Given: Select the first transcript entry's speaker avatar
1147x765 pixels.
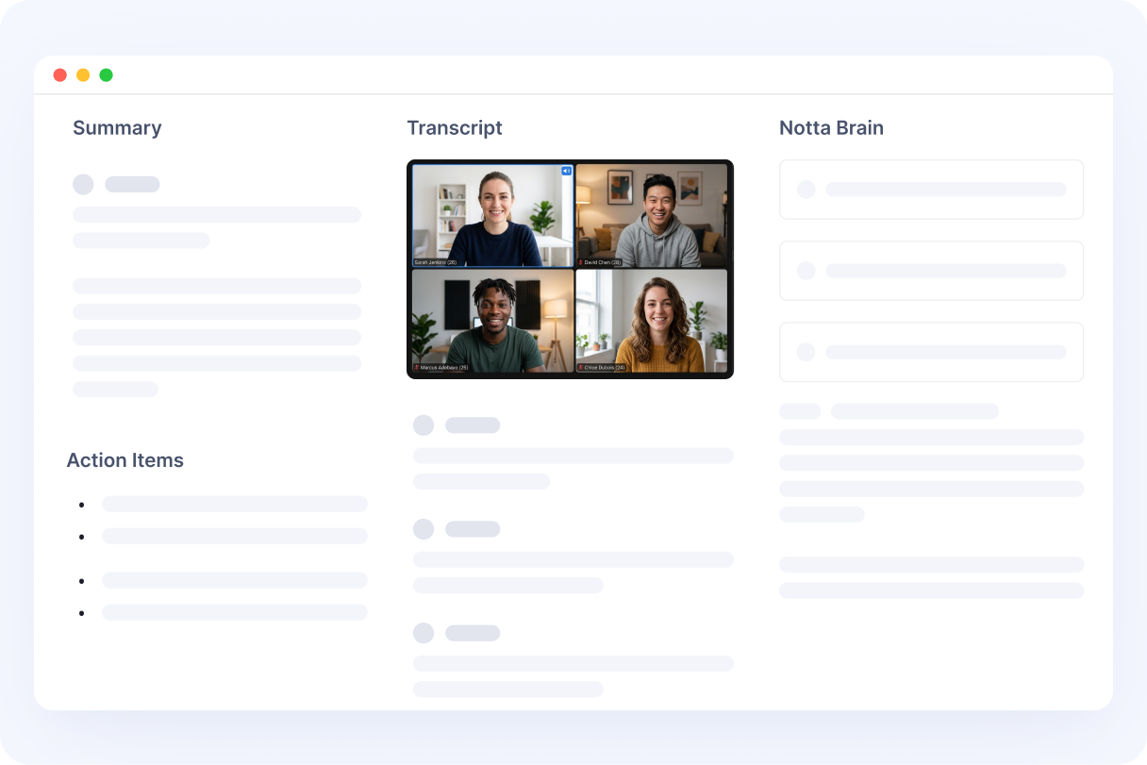Looking at the screenshot, I should 424,425.
